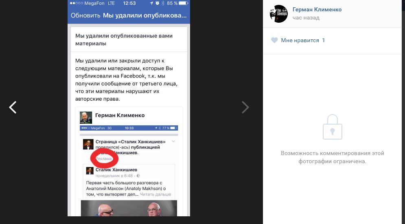The height and width of the screenshot is (224, 405).
Task: Click circled Реклама label
Action: click(x=104, y=159)
